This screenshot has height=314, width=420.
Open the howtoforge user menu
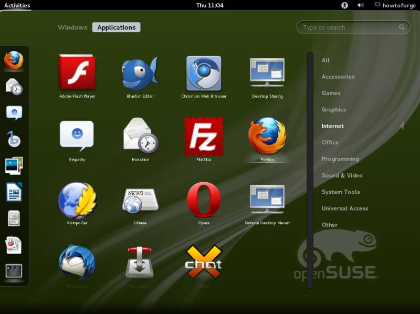point(395,5)
